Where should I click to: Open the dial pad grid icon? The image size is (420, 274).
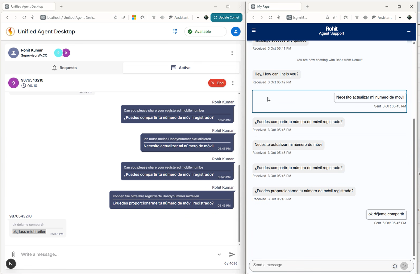[175, 32]
